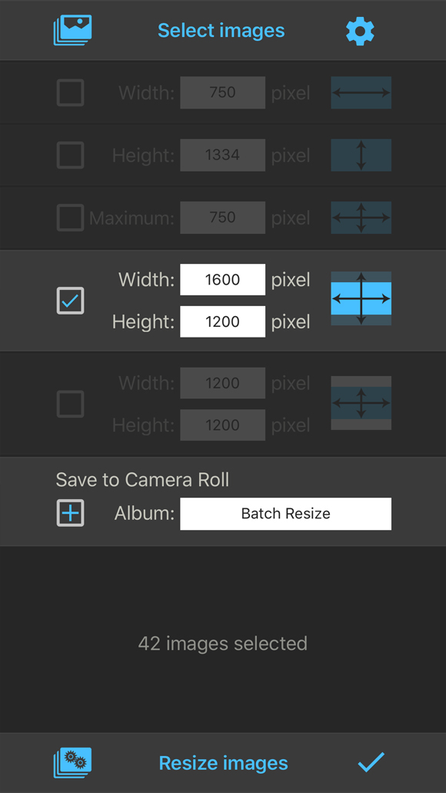This screenshot has height=793, width=446.
Task: Enable the Maximum 750 checkbox
Action: point(70,218)
